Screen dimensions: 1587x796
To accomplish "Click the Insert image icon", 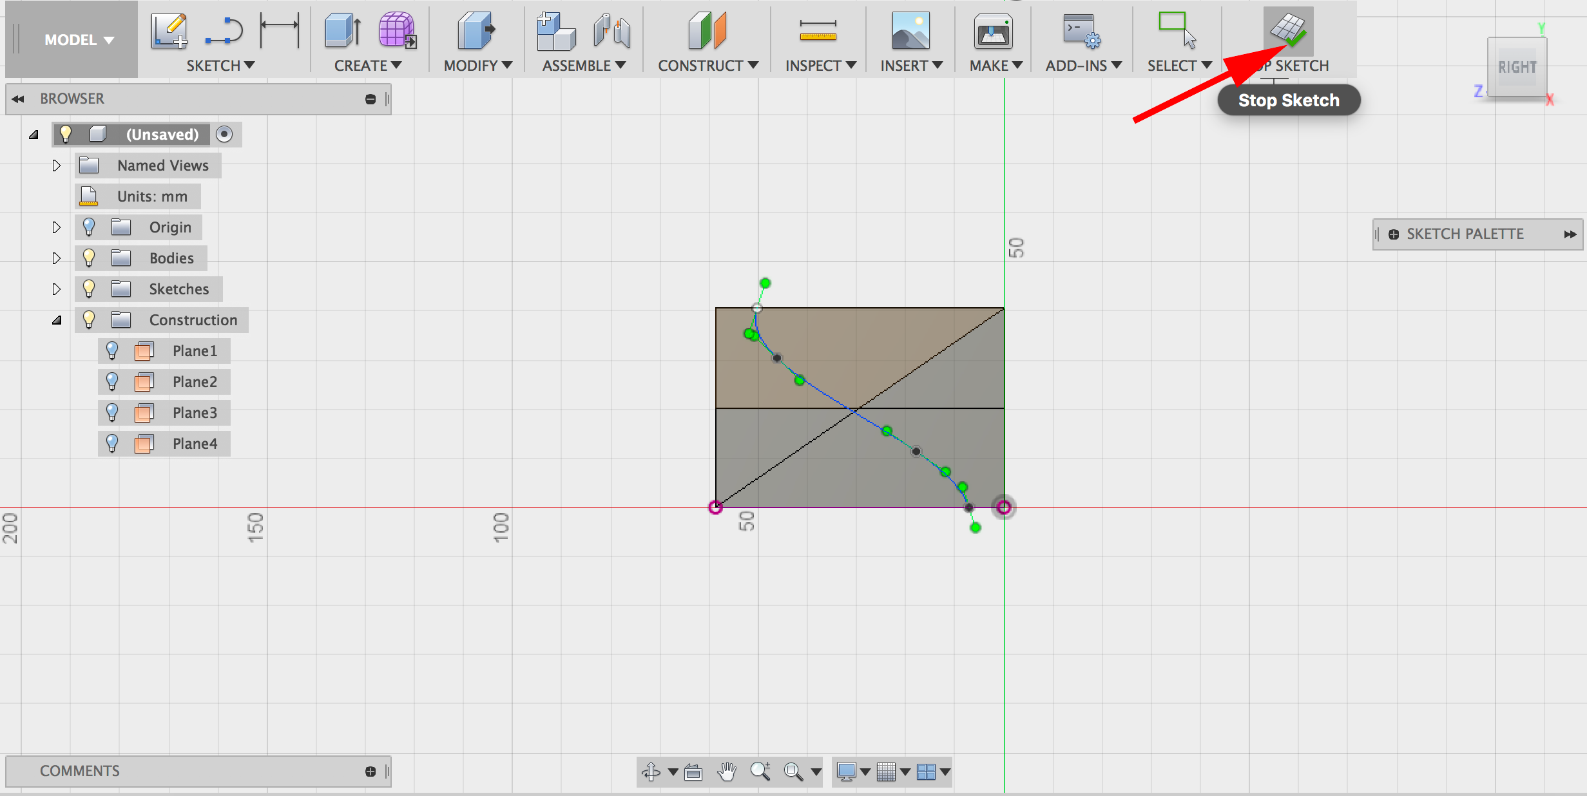I will (x=910, y=31).
